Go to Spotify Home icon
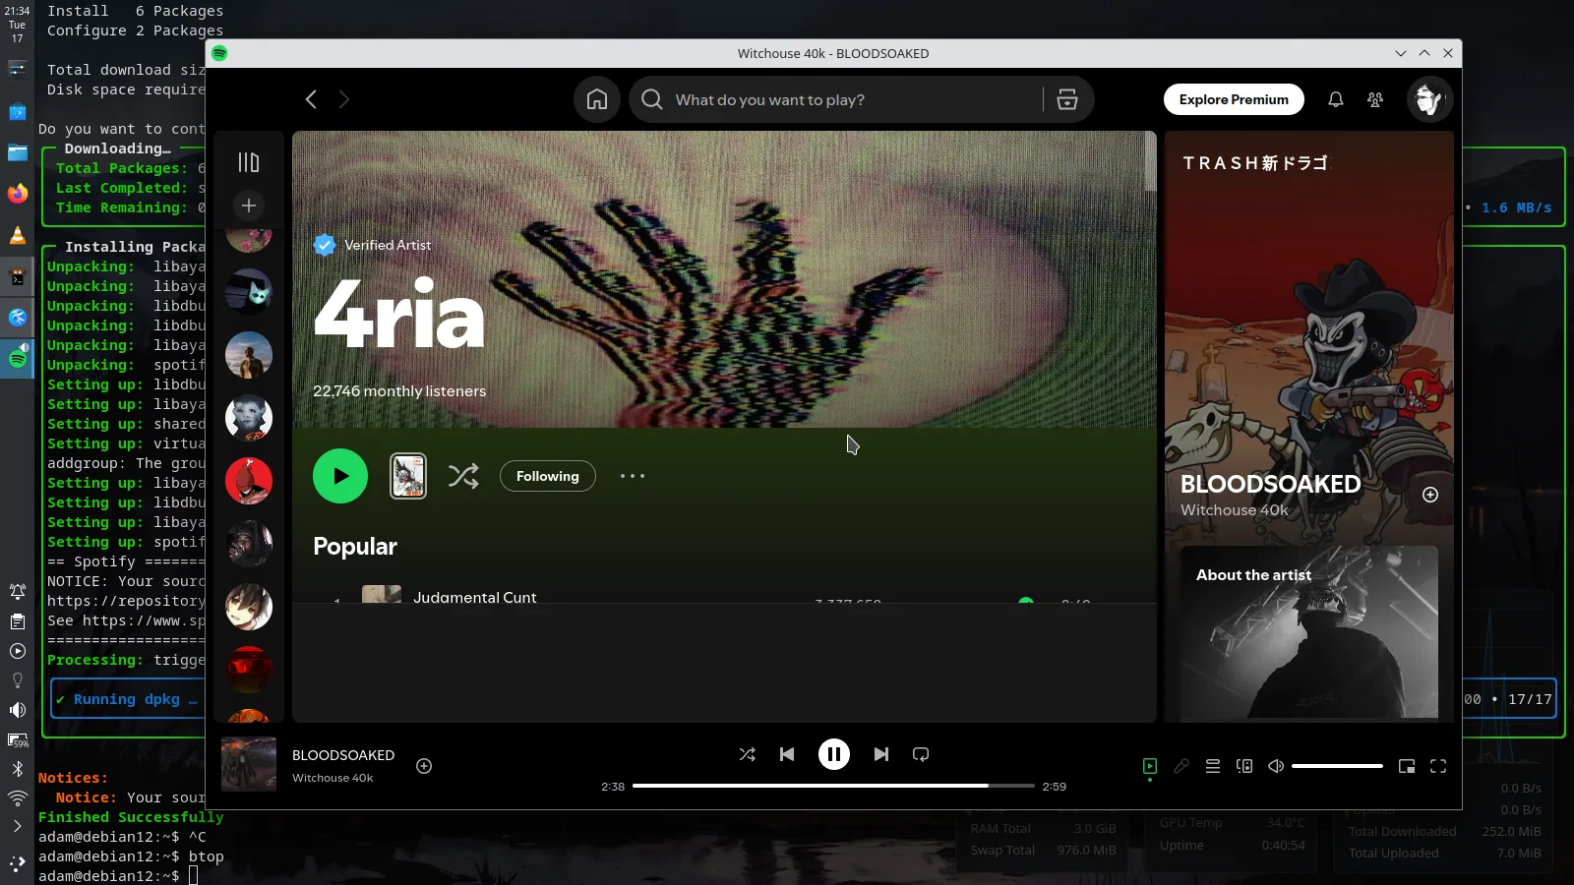Screen dimensions: 1574x885 point(597,99)
